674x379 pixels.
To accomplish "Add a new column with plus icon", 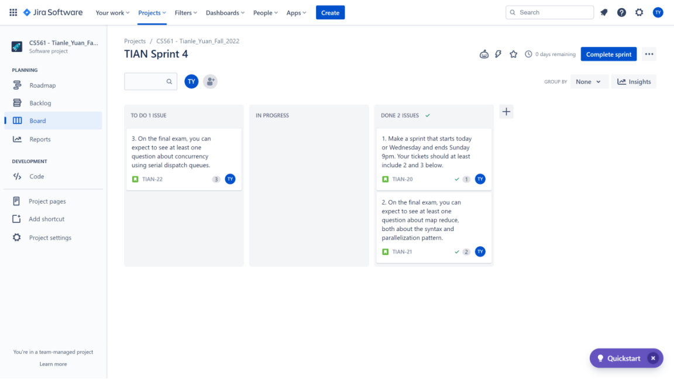I will coord(506,112).
